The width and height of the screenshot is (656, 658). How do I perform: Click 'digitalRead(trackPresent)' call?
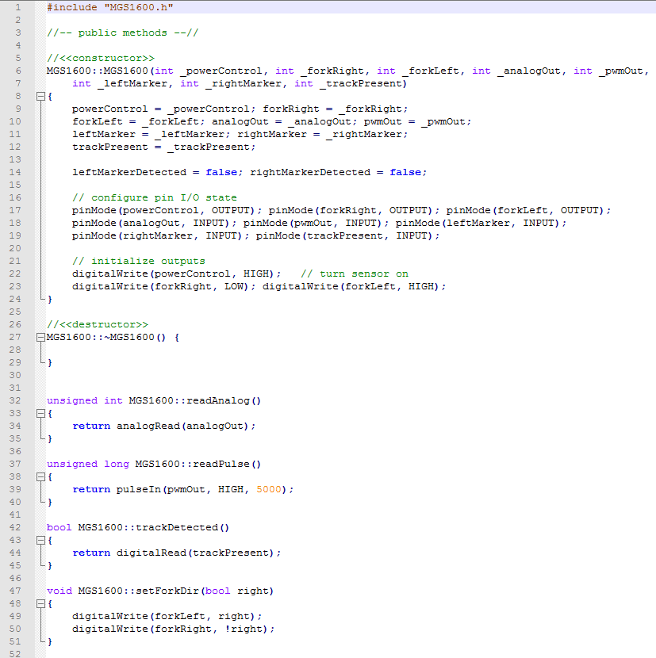195,553
